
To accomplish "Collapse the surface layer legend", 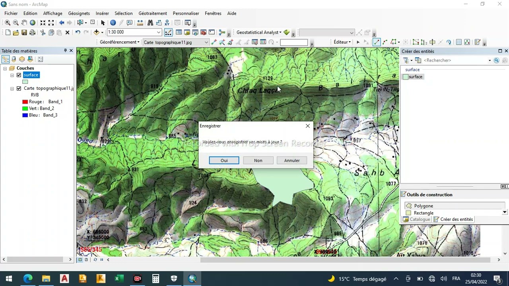I will click(12, 75).
